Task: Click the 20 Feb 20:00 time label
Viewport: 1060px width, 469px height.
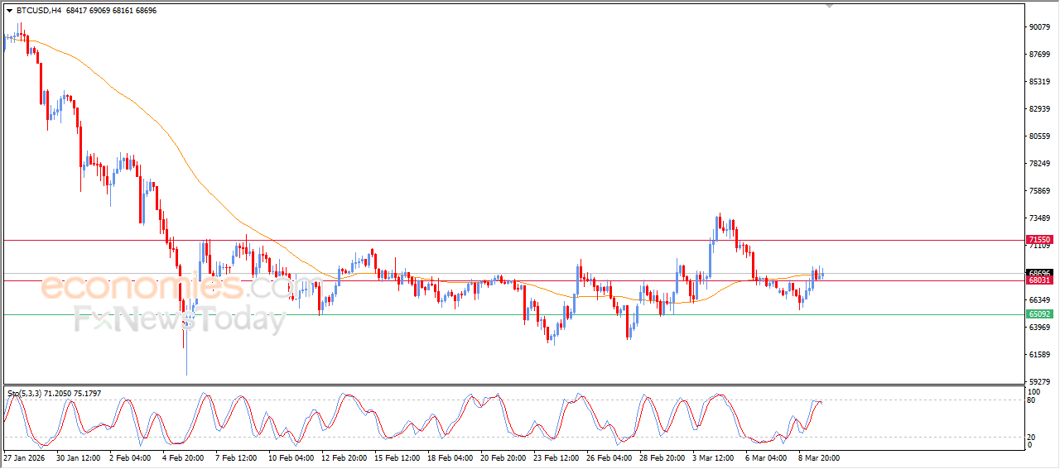Action: [503, 457]
